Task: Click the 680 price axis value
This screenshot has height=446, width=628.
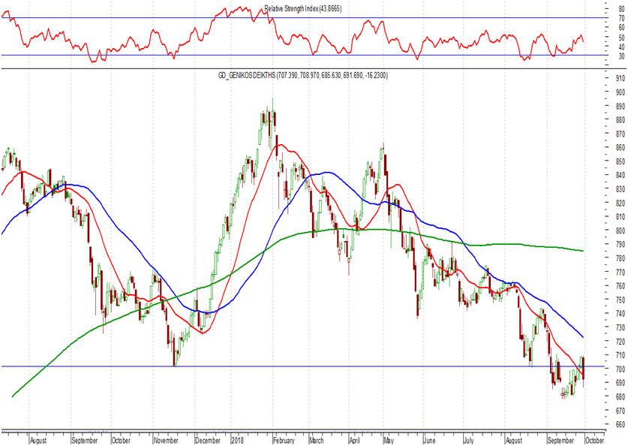Action: point(620,396)
